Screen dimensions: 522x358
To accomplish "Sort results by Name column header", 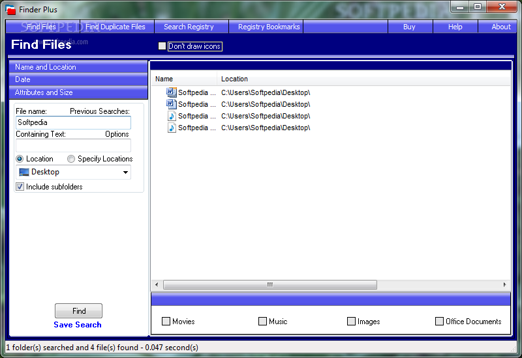I will click(184, 79).
